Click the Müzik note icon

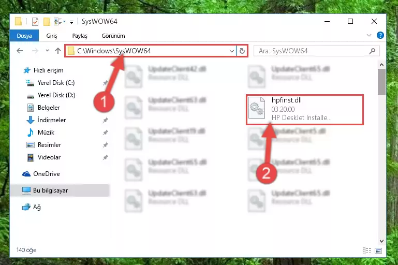click(30, 132)
